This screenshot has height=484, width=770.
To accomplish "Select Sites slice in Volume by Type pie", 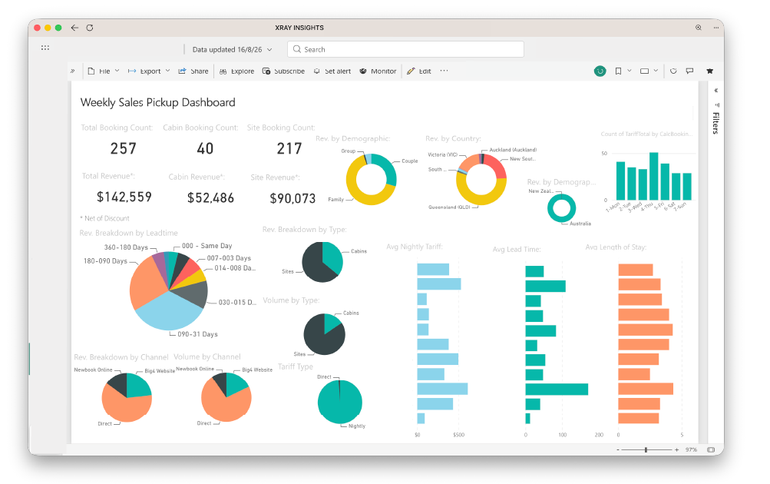I will click(321, 339).
